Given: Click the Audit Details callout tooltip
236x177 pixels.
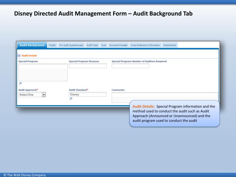Looking at the screenshot, I should tap(174, 113).
